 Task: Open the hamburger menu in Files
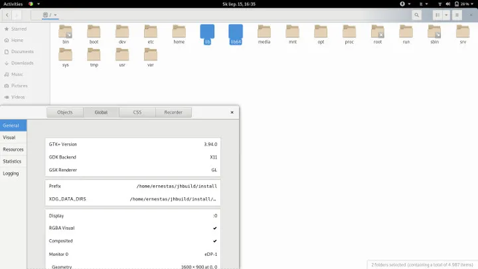coord(457,15)
